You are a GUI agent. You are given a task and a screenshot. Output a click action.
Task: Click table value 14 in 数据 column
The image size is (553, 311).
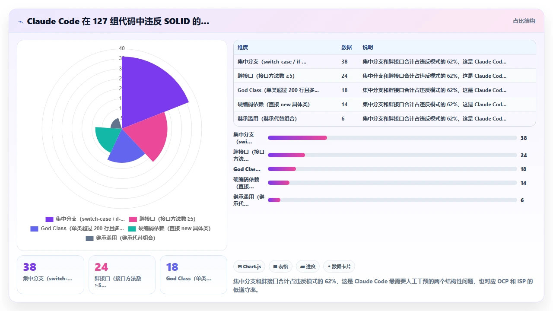pos(344,105)
